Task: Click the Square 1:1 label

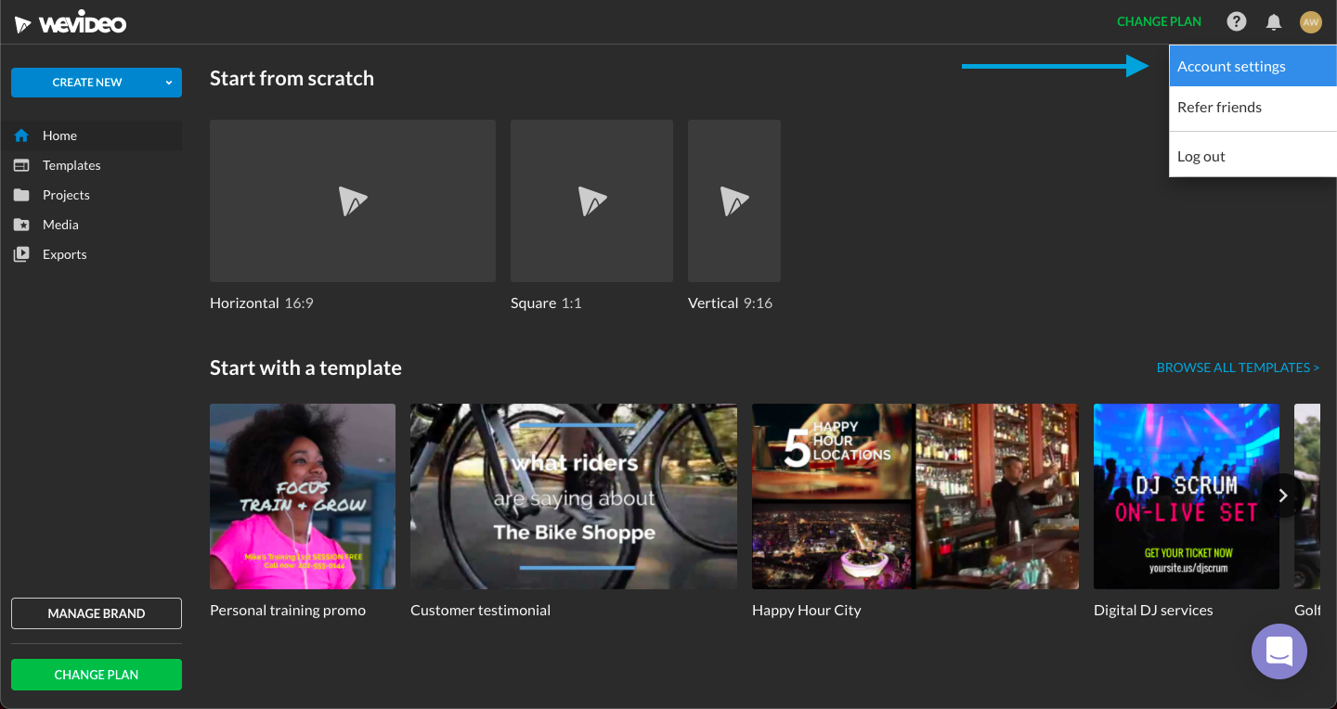Action: click(x=546, y=303)
